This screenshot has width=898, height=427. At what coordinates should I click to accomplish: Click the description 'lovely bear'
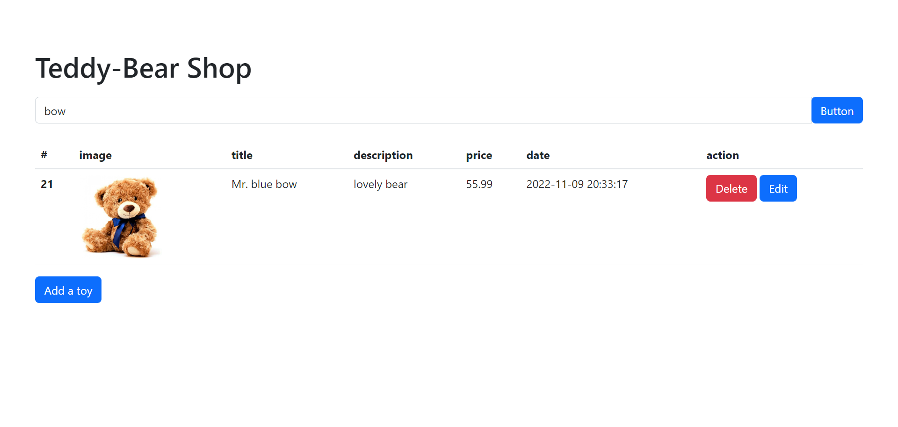(380, 184)
